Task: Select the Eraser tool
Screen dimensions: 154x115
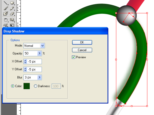Action: tap(12, 14)
